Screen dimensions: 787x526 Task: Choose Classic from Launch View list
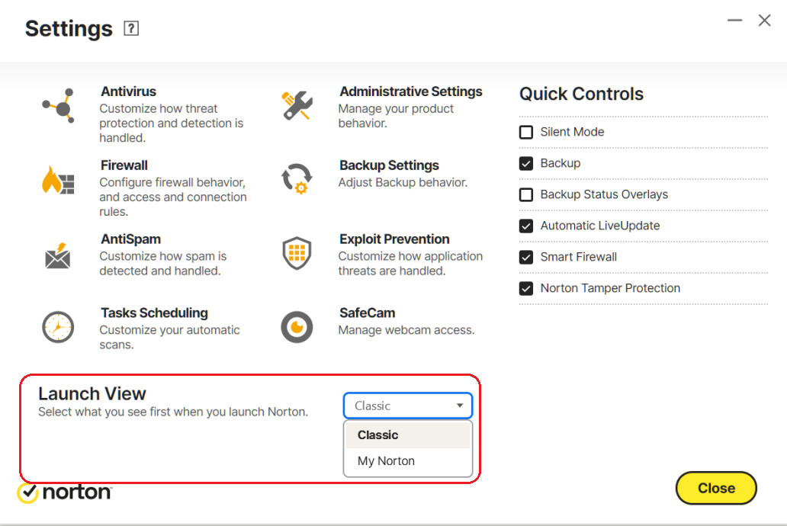408,435
